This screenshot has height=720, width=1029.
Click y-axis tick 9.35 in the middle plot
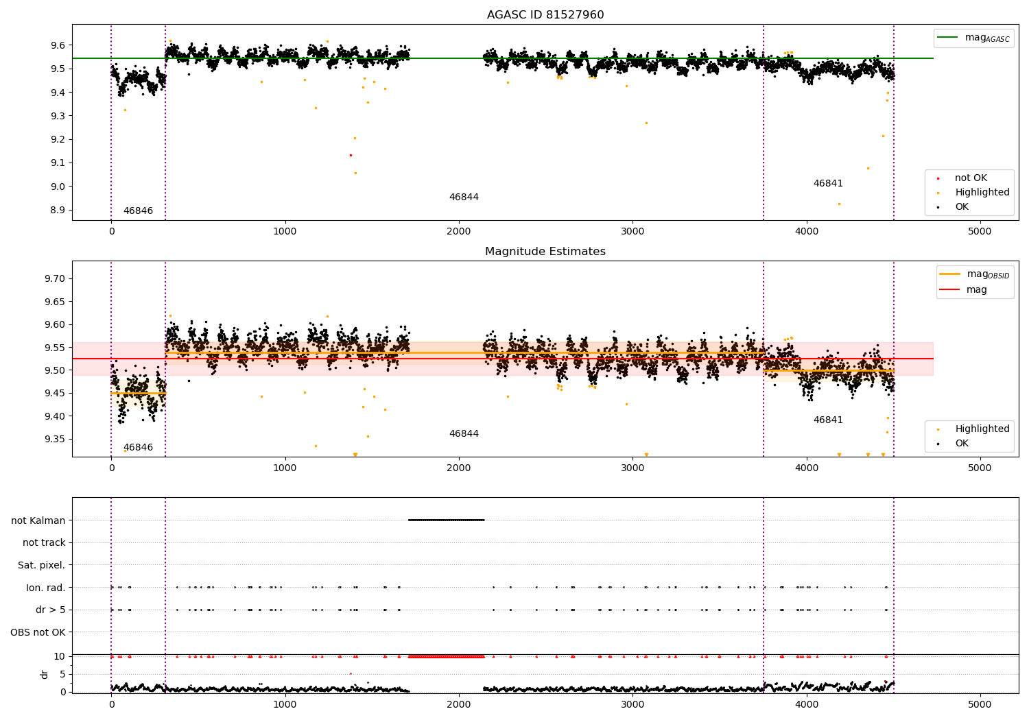55,440
